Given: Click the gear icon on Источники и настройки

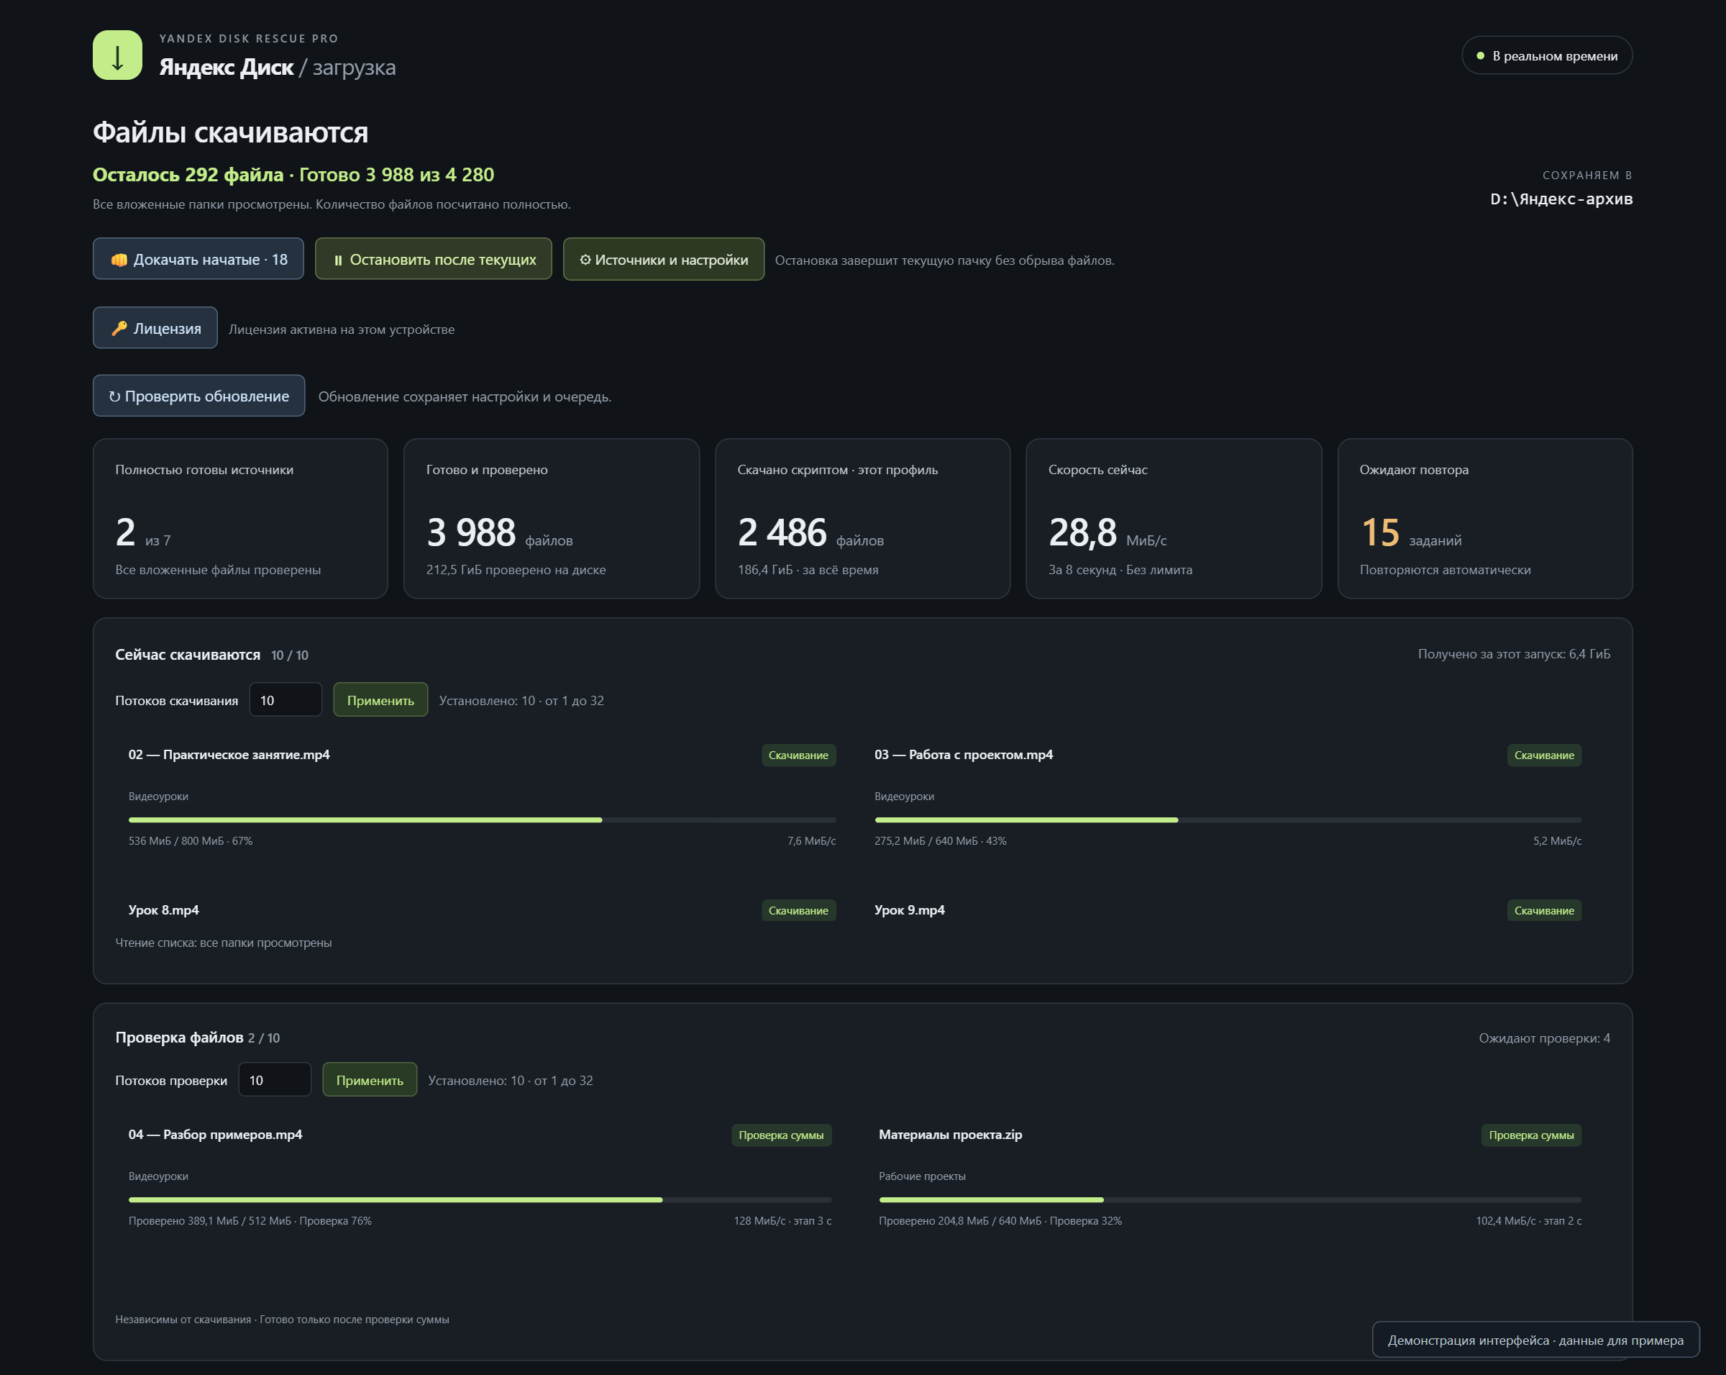Looking at the screenshot, I should click(x=585, y=260).
